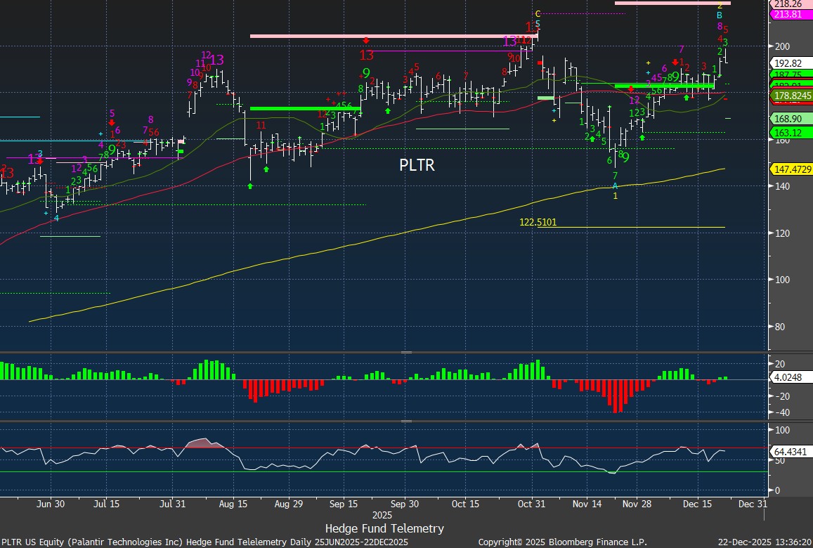Click the large magenta 13 at August peak
This screenshot has height=548, width=813.
tap(217, 60)
